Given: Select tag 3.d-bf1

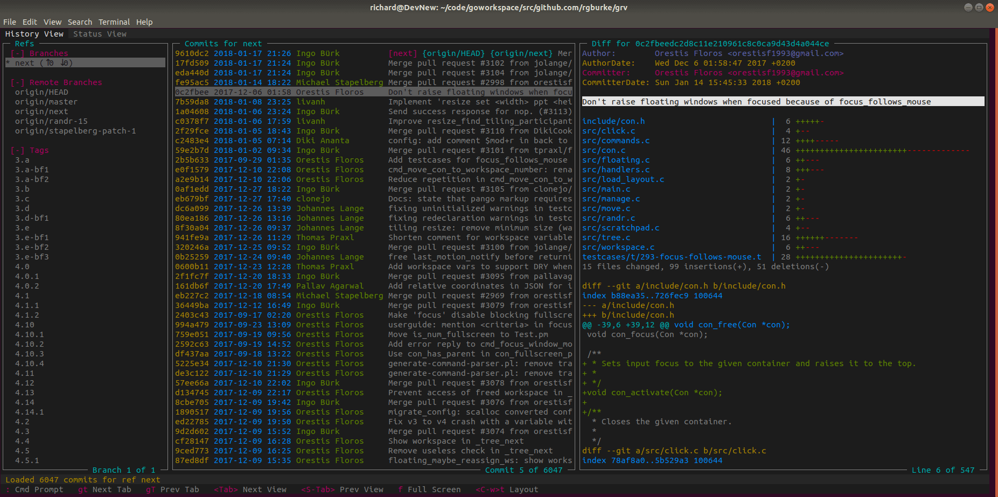Looking at the screenshot, I should tap(32, 218).
